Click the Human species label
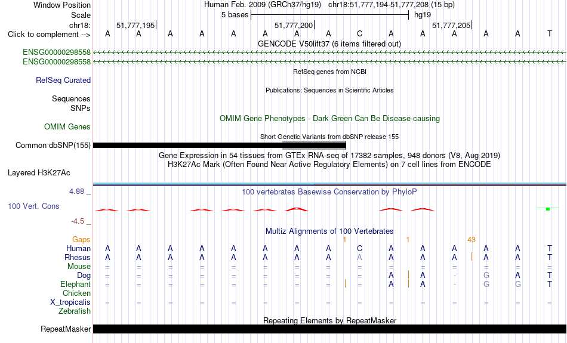Viewport: 567px width, 343px height. (78, 248)
